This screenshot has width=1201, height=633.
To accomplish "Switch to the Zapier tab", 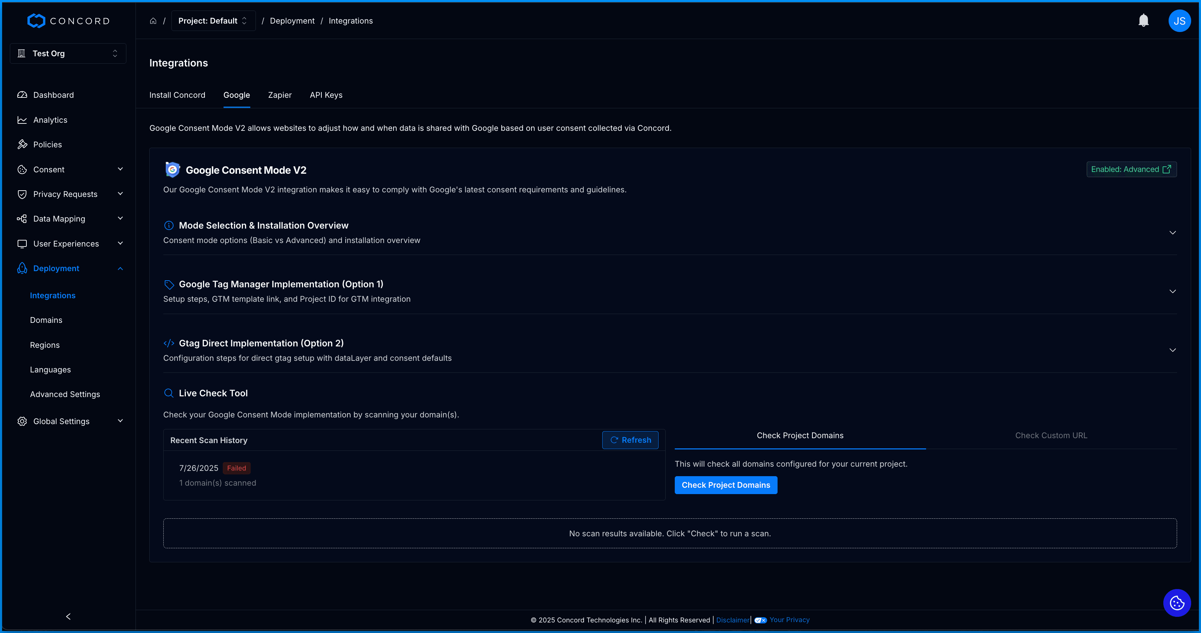I will click(x=280, y=95).
